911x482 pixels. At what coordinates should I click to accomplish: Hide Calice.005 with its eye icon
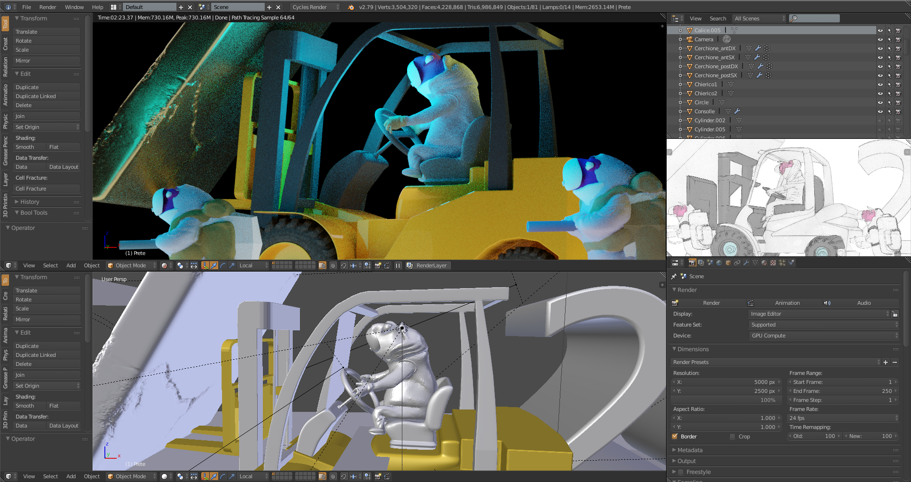click(x=880, y=30)
